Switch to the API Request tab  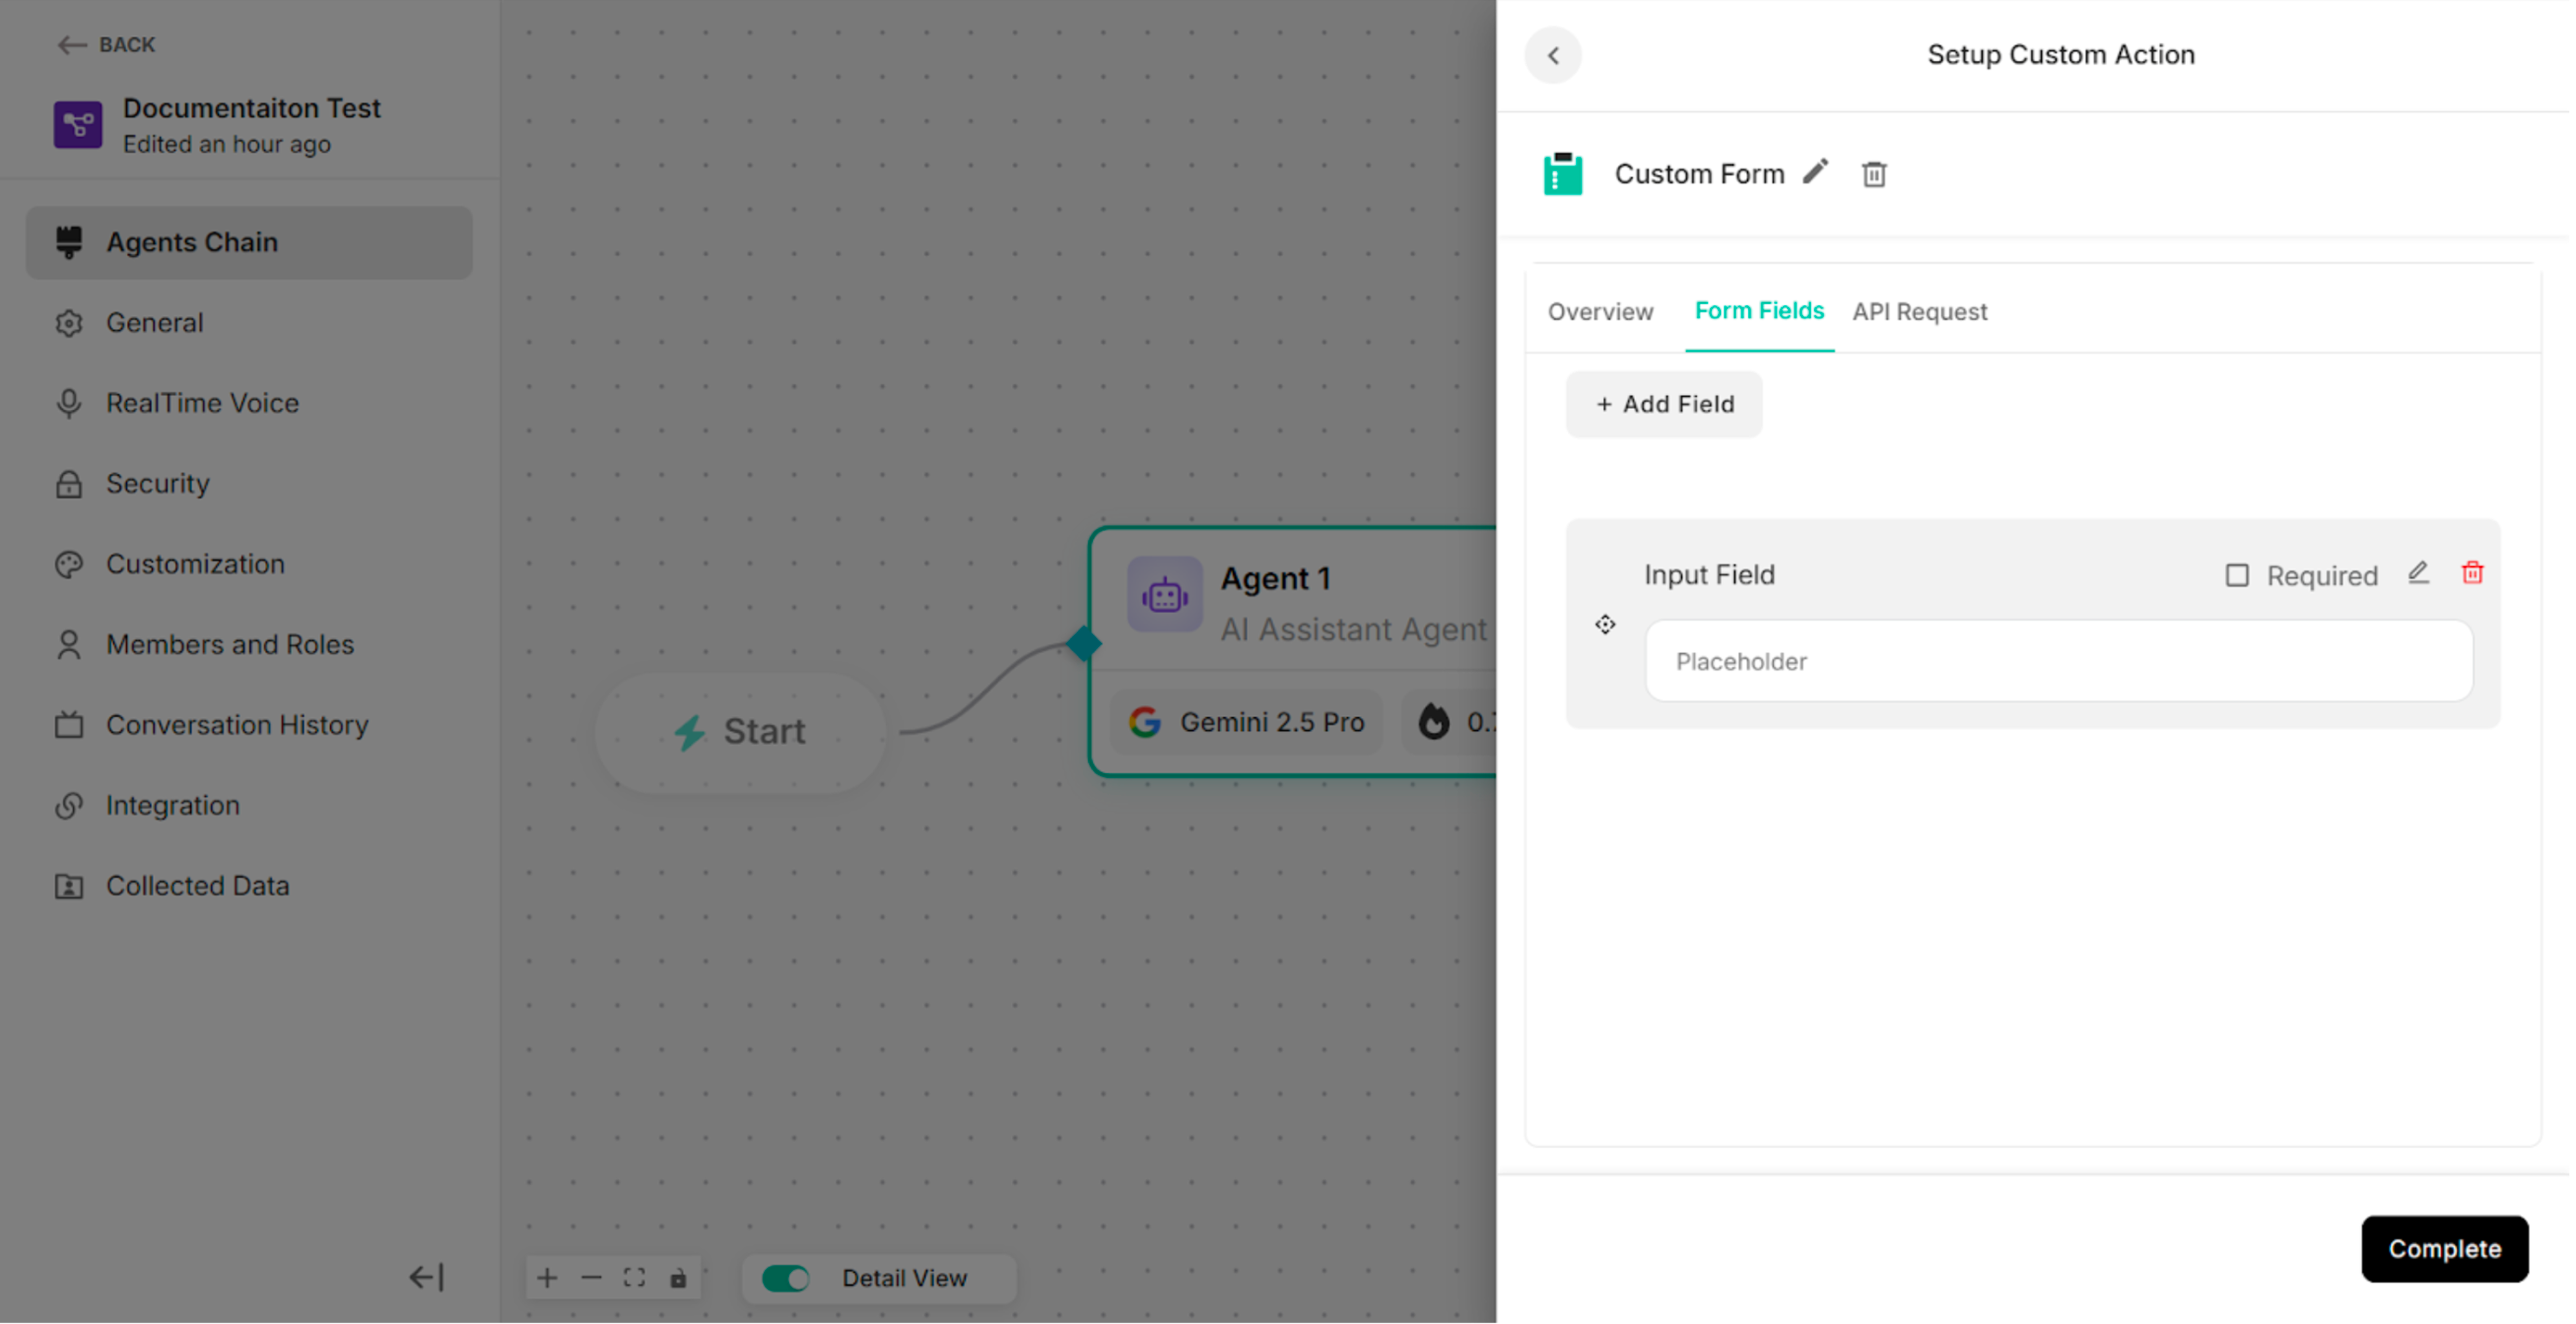tap(1920, 311)
